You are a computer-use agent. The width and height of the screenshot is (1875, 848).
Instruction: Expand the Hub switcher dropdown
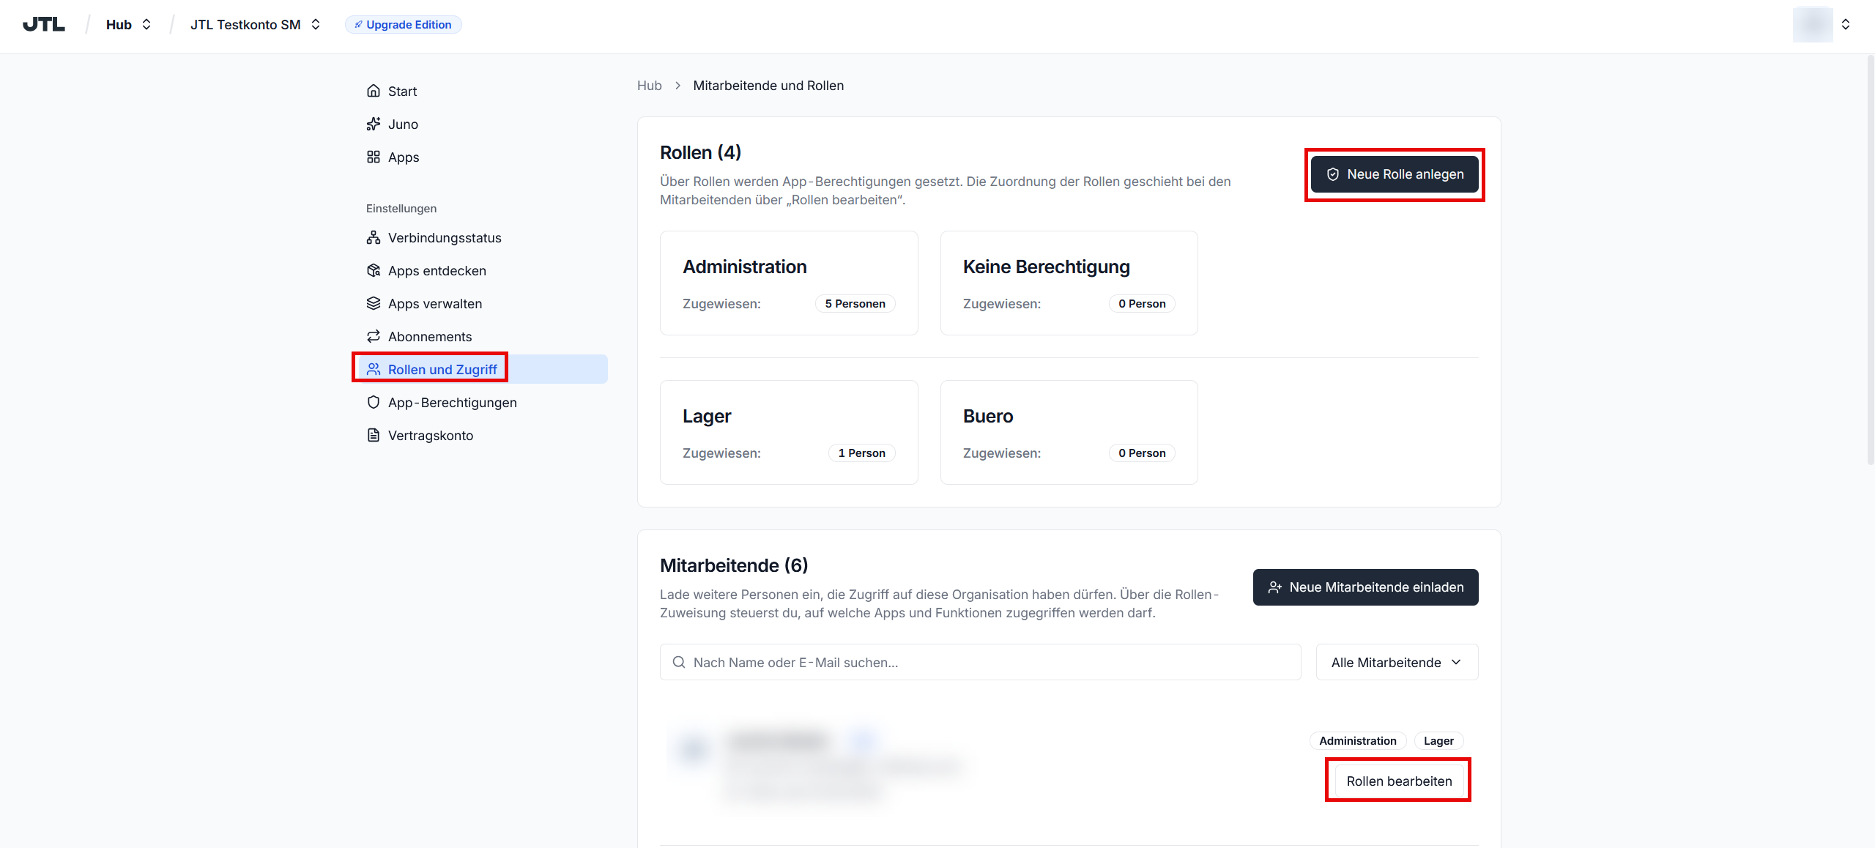129,24
